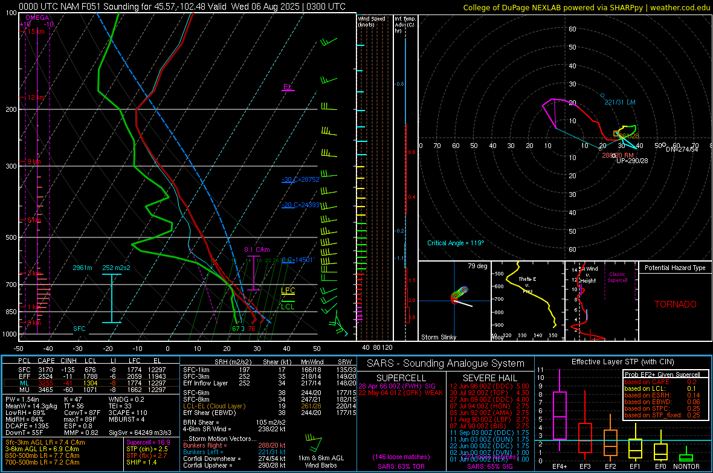This screenshot has height=473, width=713.
Task: Click the Supercell = 16.9 index
Action: [x=148, y=442]
